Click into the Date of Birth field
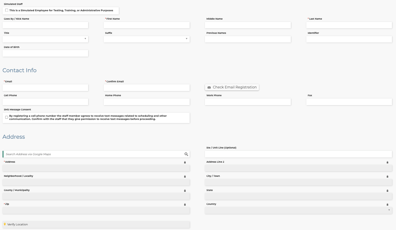Screen dimensions: 396x230 click(x=45, y=53)
